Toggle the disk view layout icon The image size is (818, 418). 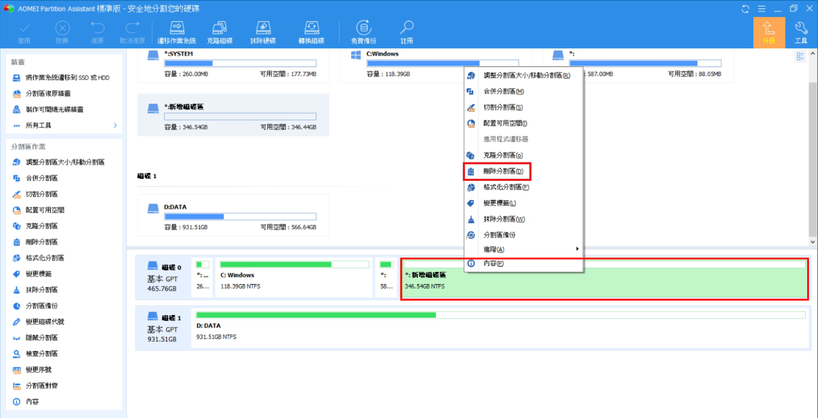point(801,56)
